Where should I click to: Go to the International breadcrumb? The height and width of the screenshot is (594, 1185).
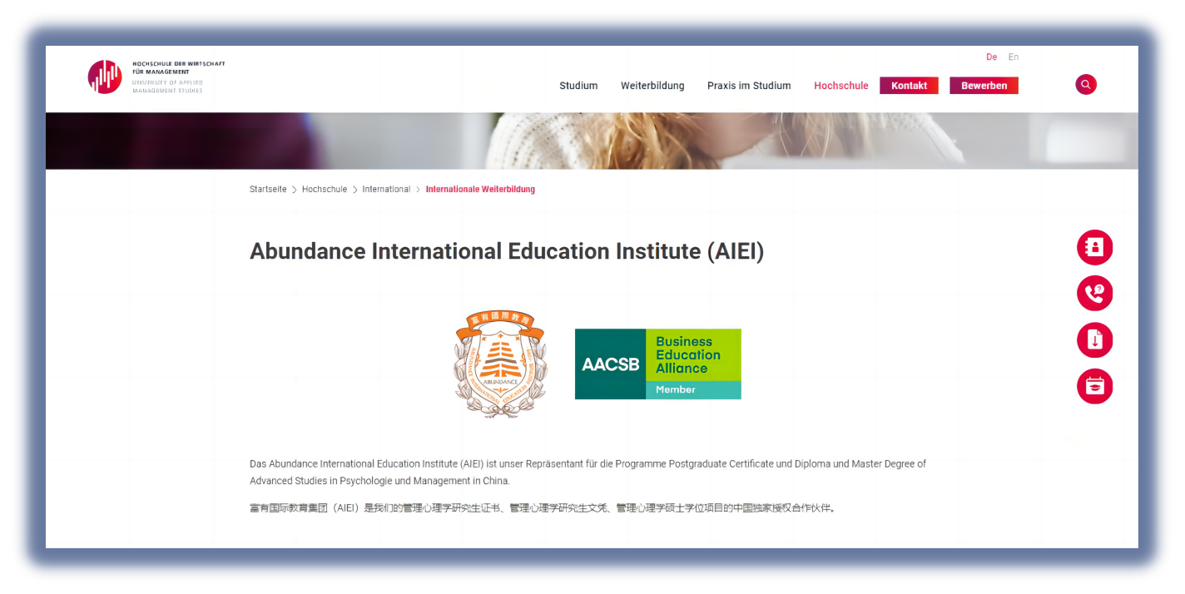pyautogui.click(x=386, y=190)
